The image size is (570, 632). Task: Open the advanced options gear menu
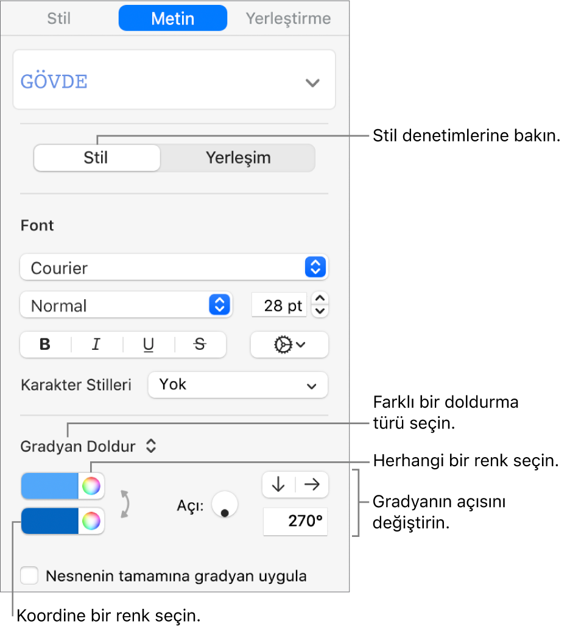289,344
